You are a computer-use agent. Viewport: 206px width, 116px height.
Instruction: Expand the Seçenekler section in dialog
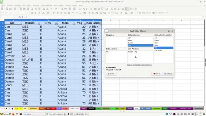pyautogui.click(x=111, y=67)
